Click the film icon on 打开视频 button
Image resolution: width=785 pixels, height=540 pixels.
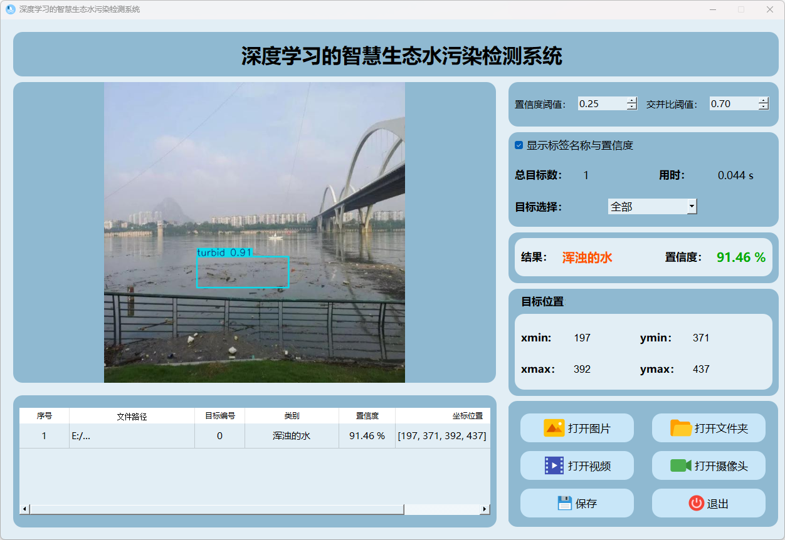click(x=554, y=465)
